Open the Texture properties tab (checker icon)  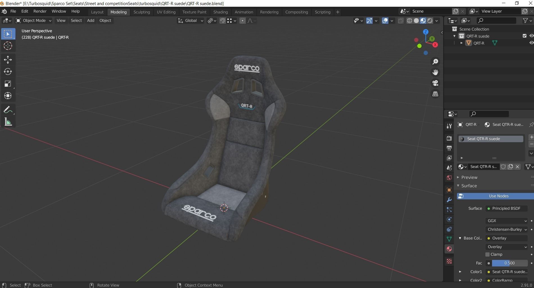click(x=449, y=261)
